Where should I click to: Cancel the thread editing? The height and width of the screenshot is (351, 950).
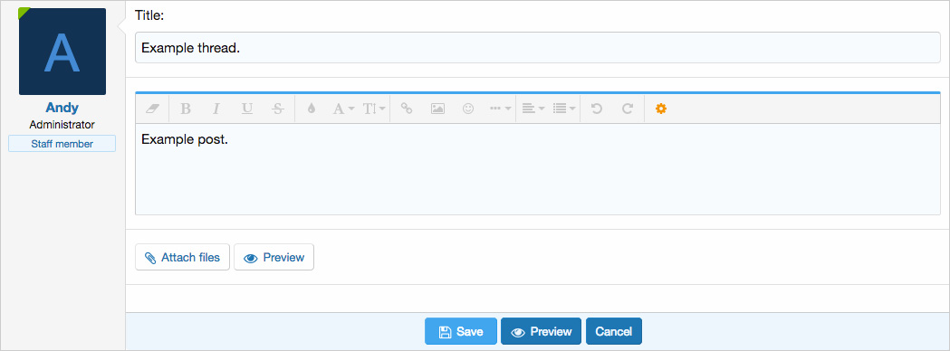point(614,331)
